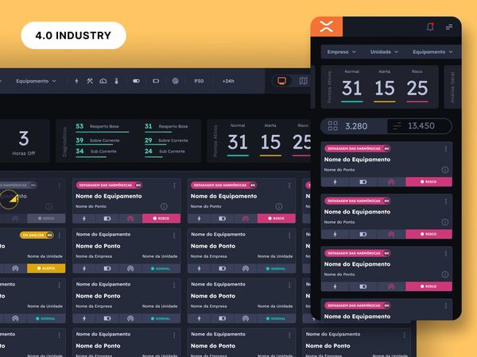The height and width of the screenshot is (357, 477).
Task: Click the orange logo in mobile header
Action: (326, 26)
